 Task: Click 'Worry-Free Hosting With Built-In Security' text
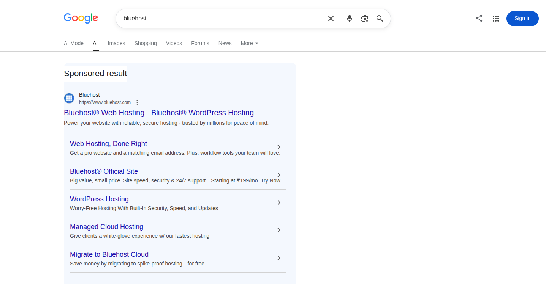[x=144, y=208]
